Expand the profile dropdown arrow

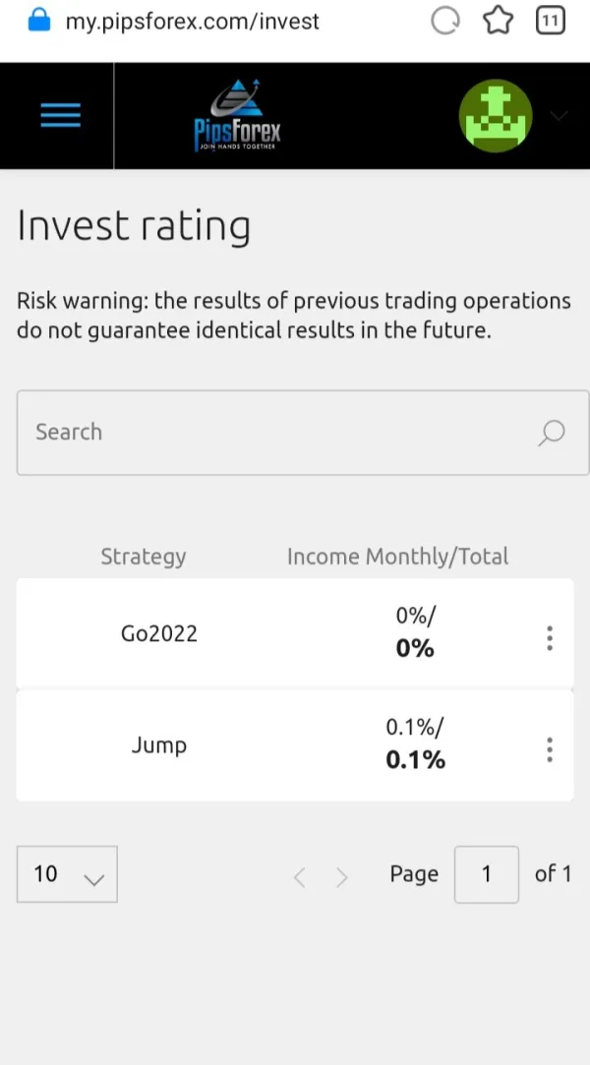pos(560,116)
